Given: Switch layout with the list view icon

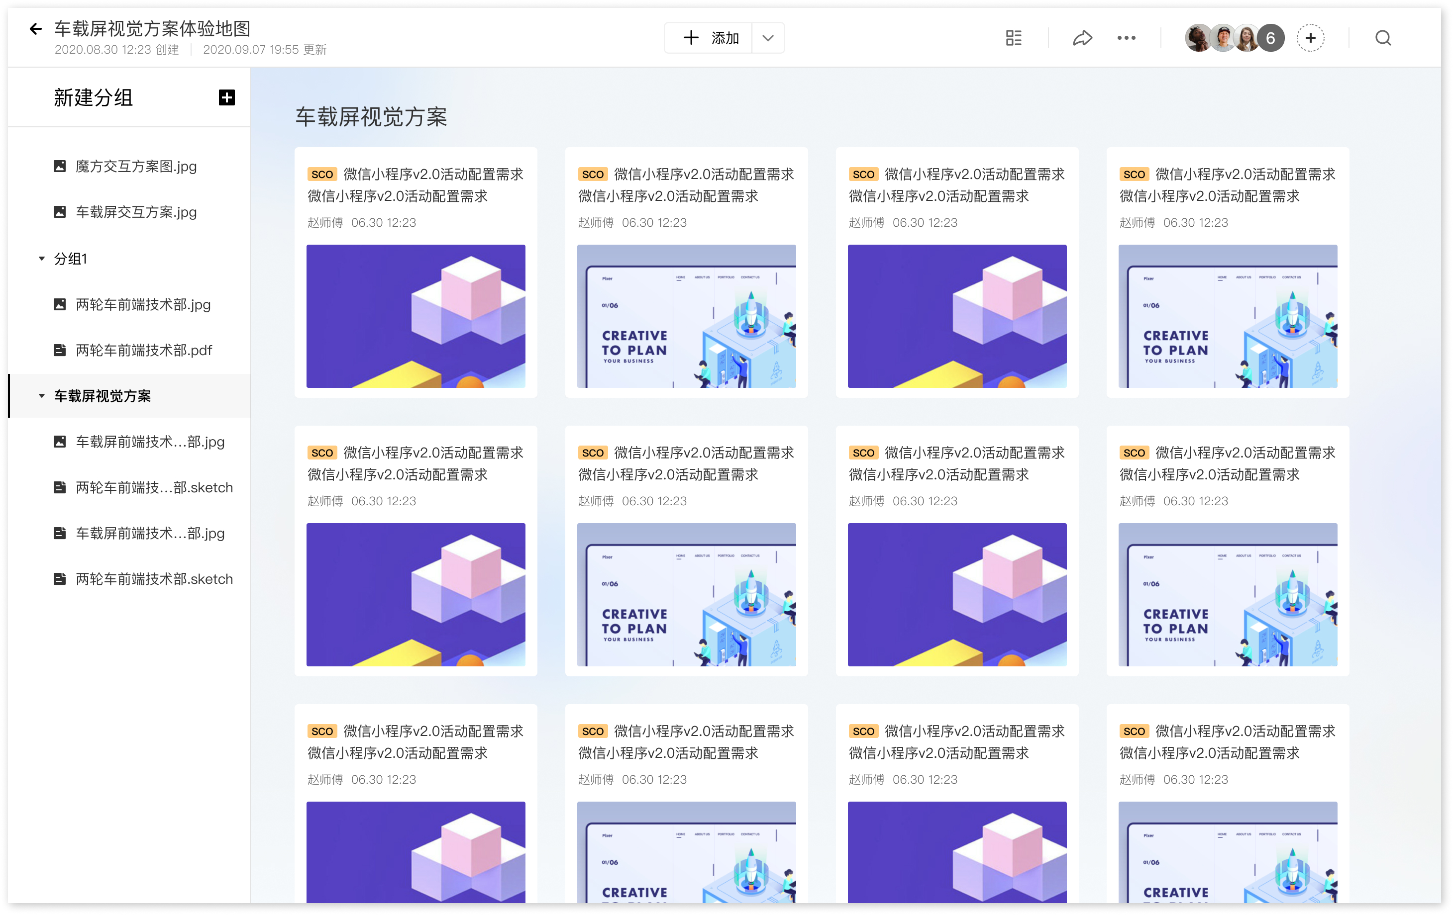Looking at the screenshot, I should (x=1013, y=38).
